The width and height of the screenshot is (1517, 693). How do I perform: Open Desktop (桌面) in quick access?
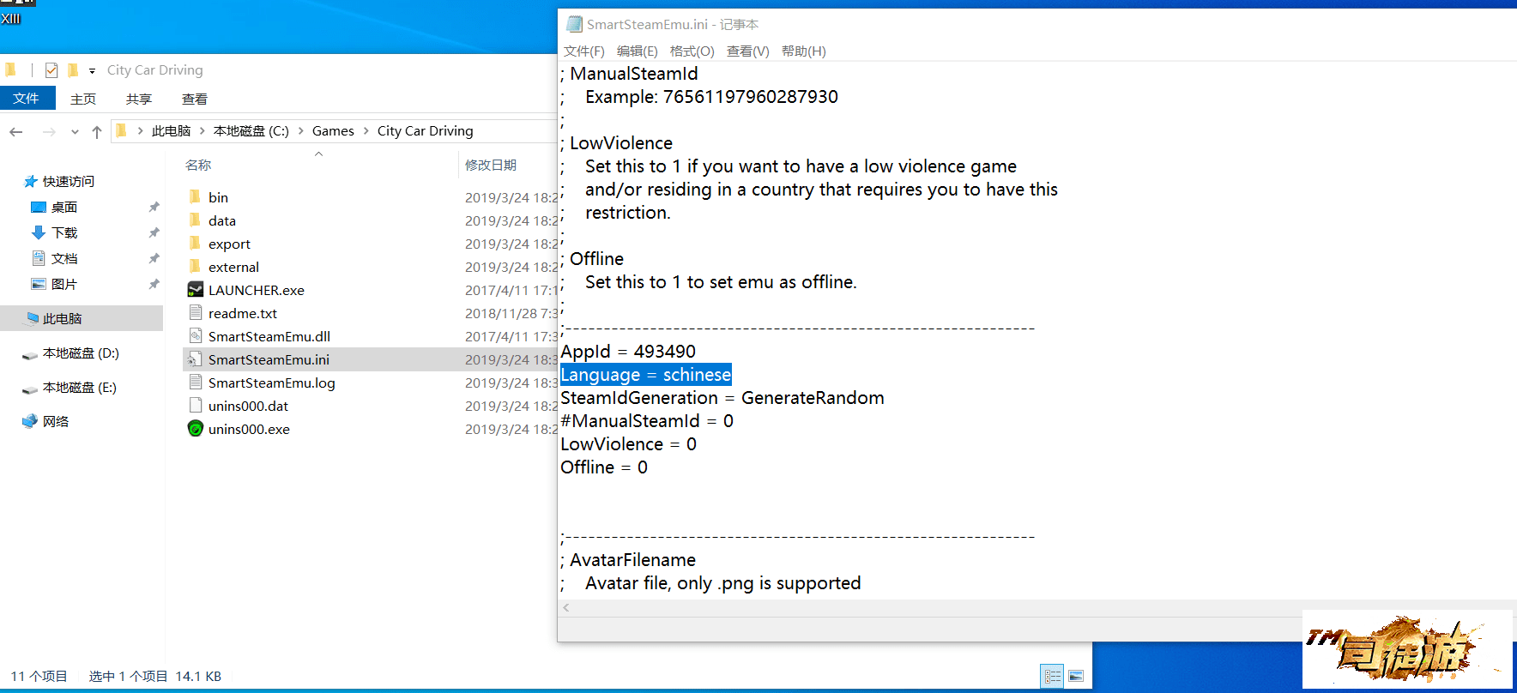[64, 207]
